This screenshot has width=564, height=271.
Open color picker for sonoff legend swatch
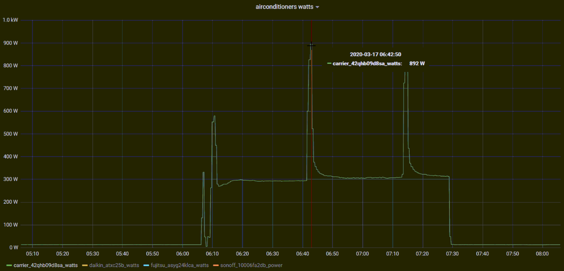215,266
